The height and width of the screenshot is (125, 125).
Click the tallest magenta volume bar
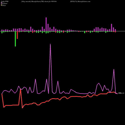click(46, 24)
